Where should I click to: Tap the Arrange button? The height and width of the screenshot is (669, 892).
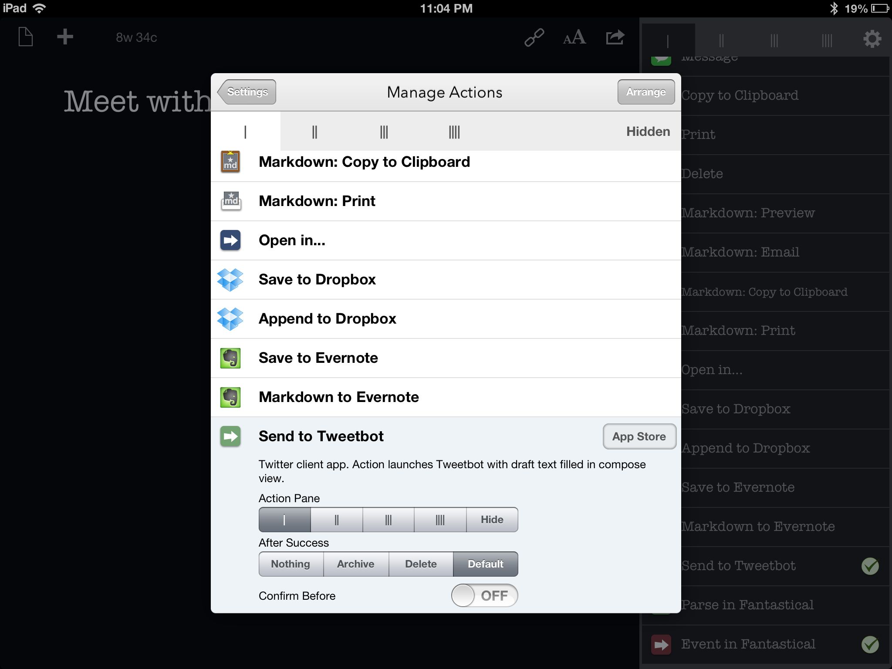click(x=646, y=92)
